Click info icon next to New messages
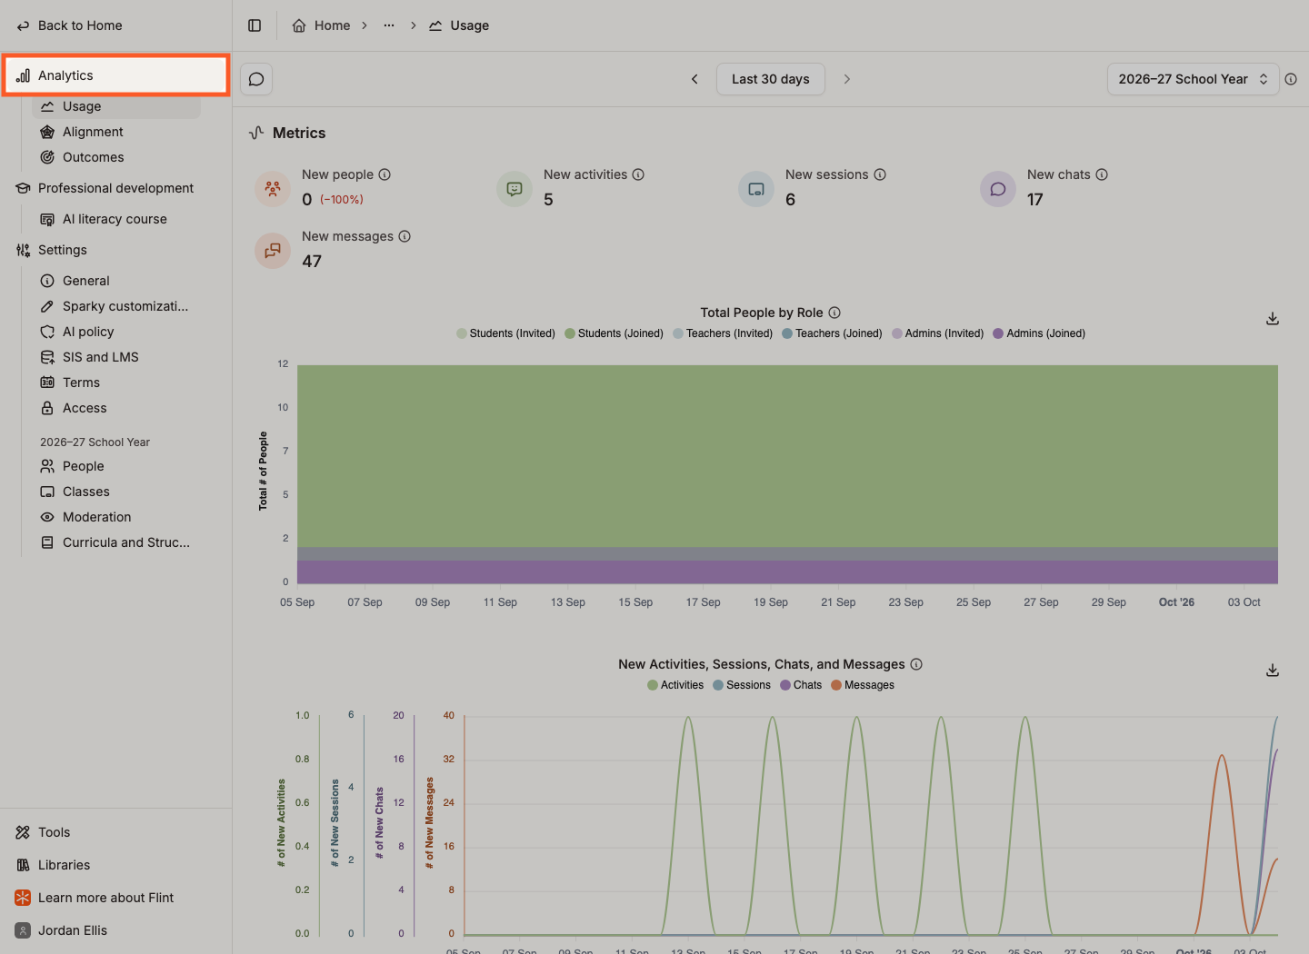1309x954 pixels. coord(405,236)
